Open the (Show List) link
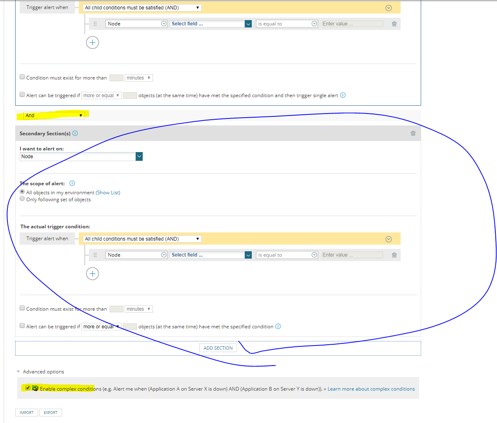 pyautogui.click(x=108, y=193)
